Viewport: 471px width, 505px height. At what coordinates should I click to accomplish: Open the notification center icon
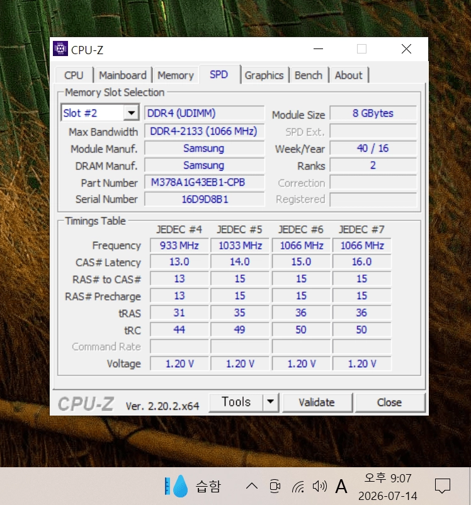442,485
